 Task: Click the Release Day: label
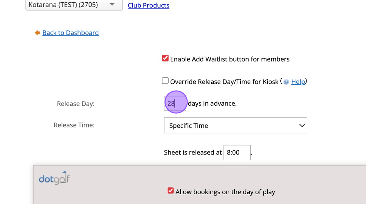pyautogui.click(x=75, y=104)
